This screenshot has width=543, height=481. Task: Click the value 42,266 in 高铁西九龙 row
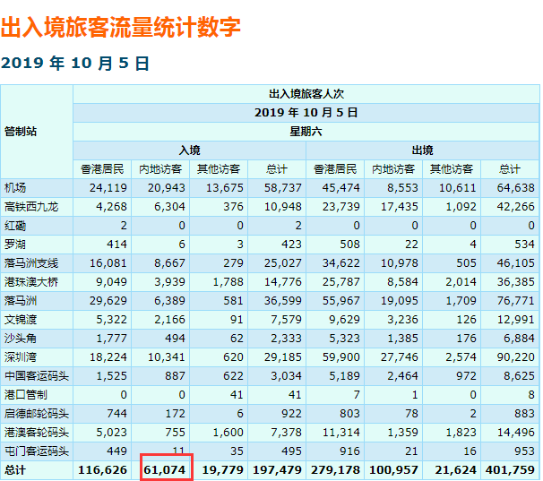515,207
